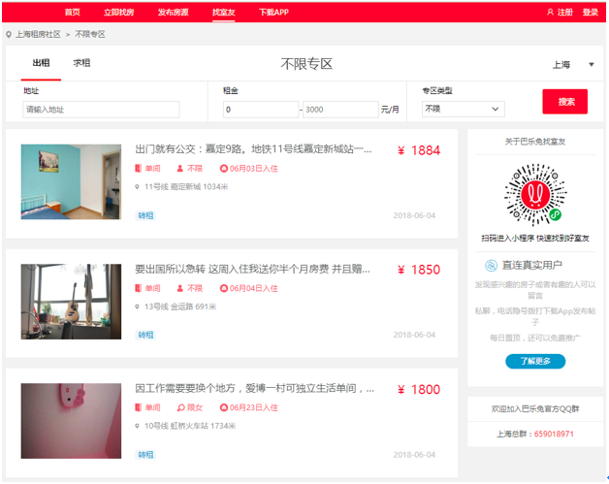Click the gender icon next to 限女
The height and width of the screenshot is (484, 609).
click(180, 407)
